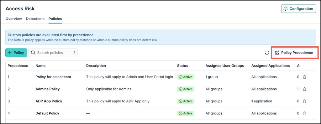Click 'This policy will apply to ADP App only'
The image size is (321, 124).
pos(118,101)
